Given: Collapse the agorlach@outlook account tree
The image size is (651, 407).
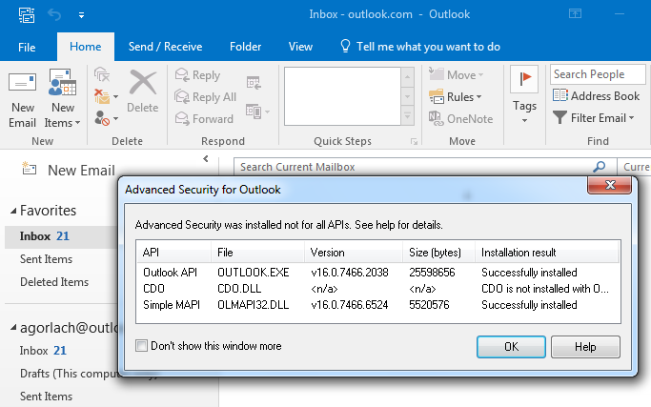Looking at the screenshot, I should 13,328.
